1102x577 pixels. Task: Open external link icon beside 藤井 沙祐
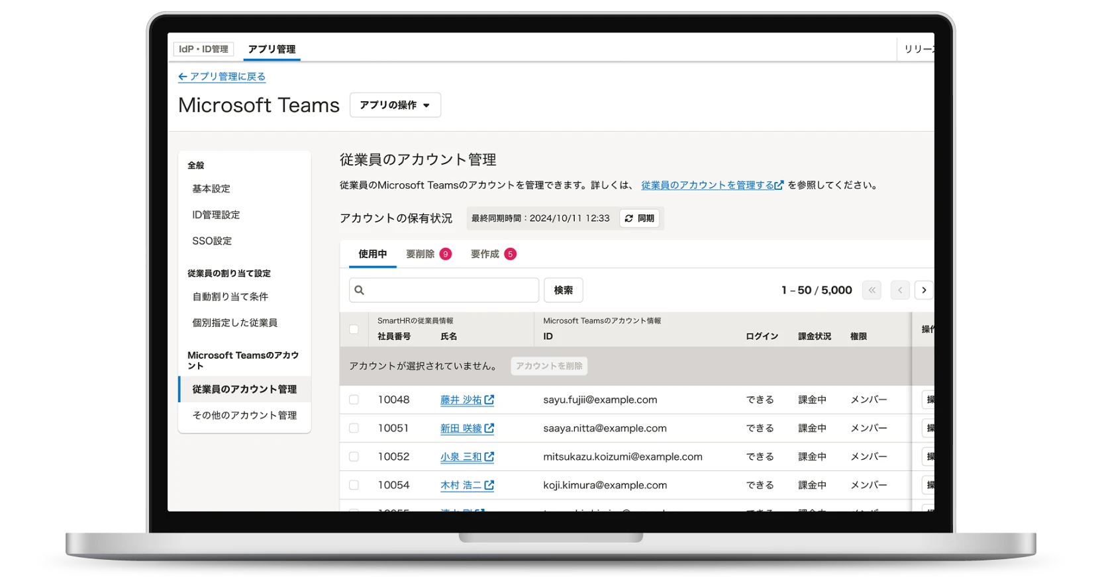[x=489, y=400]
